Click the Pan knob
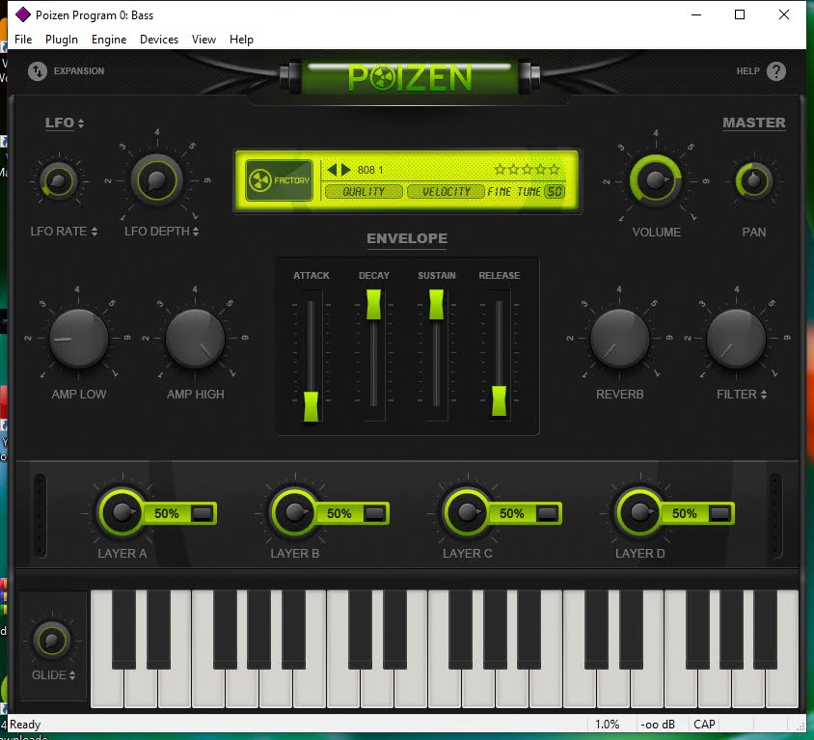Screen dimensions: 814x740 (753, 180)
